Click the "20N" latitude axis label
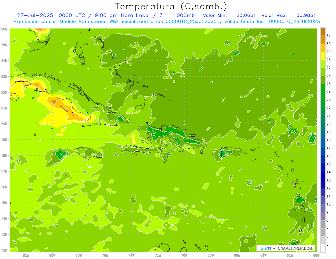 pyautogui.click(x=4, y=124)
